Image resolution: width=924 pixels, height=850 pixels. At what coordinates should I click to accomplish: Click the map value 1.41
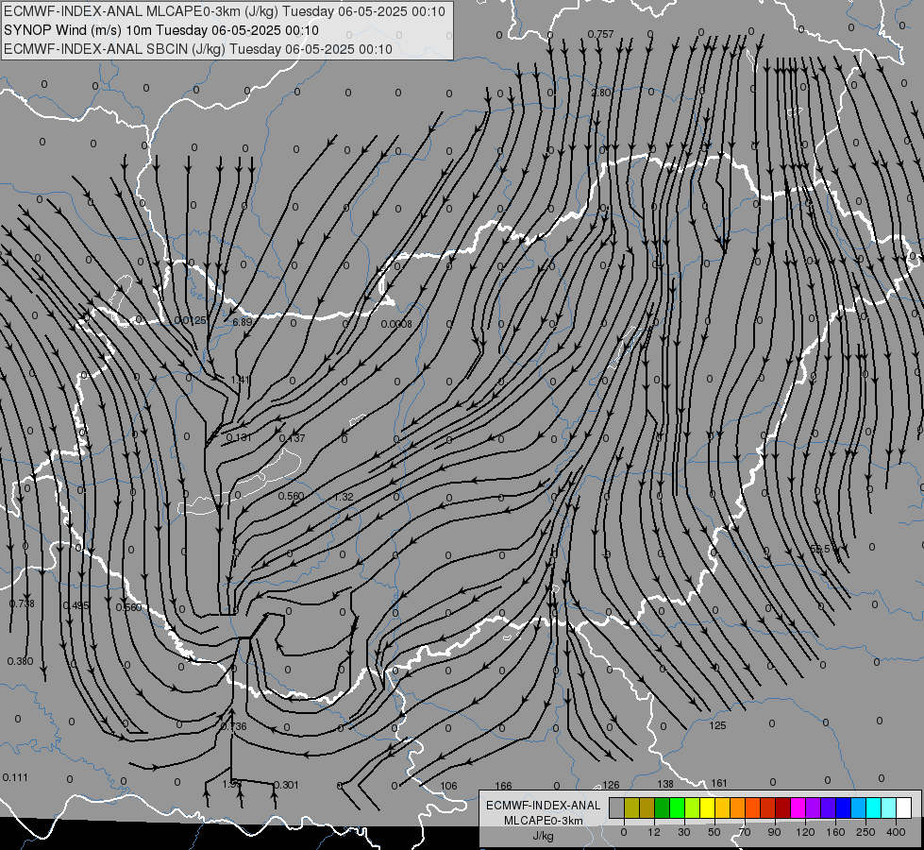click(x=241, y=380)
